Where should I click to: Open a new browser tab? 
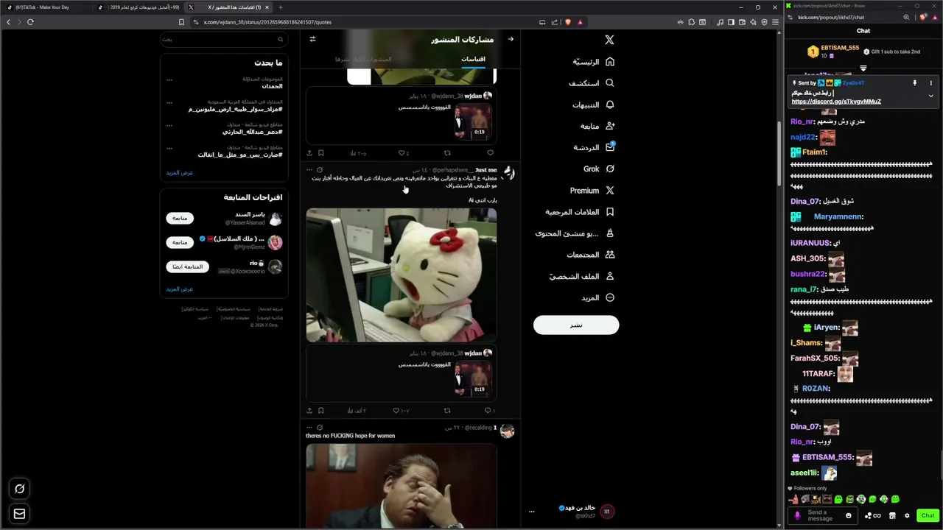click(281, 7)
